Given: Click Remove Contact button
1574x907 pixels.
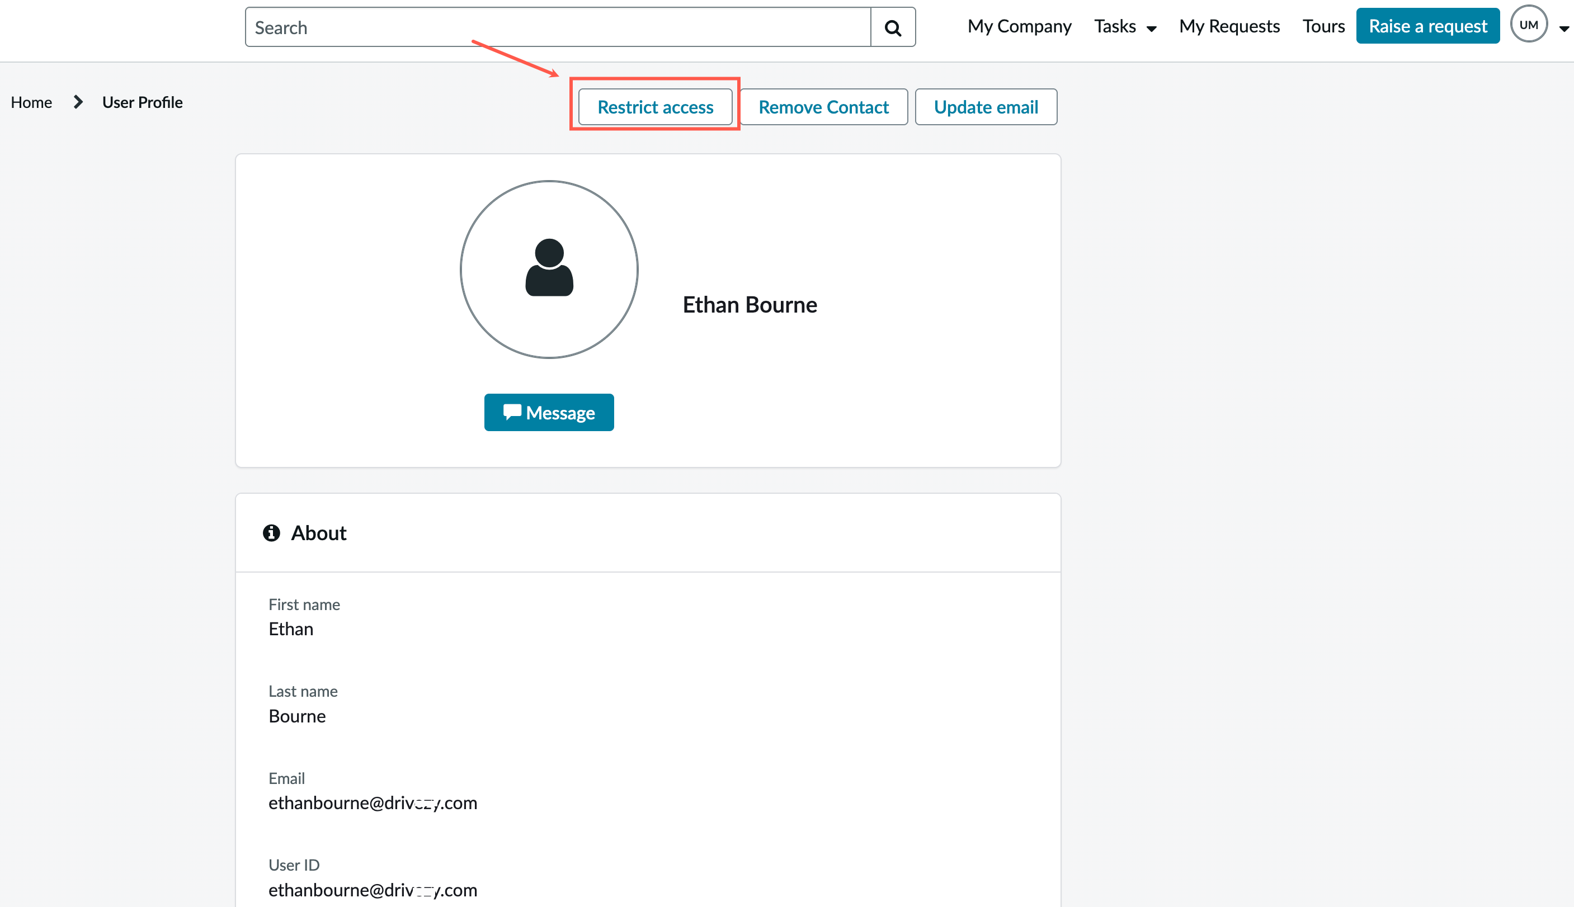Looking at the screenshot, I should point(823,107).
